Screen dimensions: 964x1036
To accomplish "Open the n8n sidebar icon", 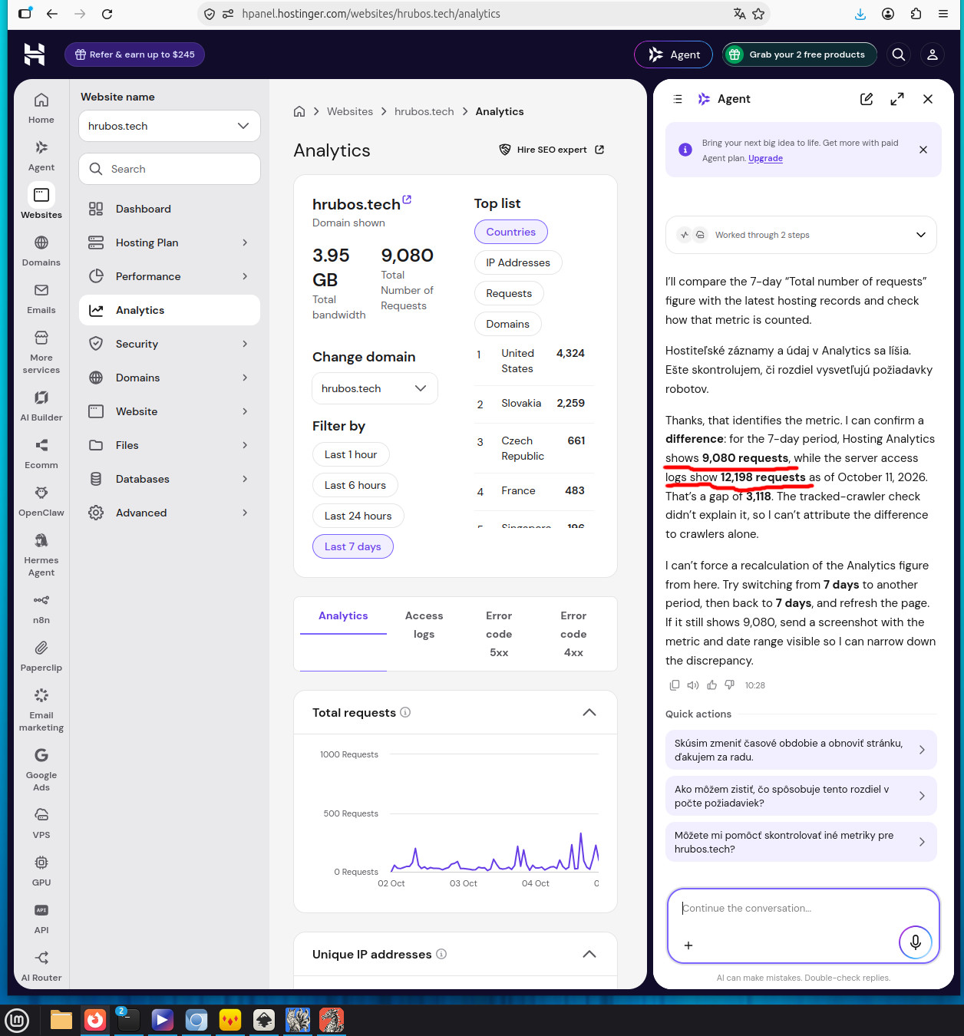I will [41, 609].
